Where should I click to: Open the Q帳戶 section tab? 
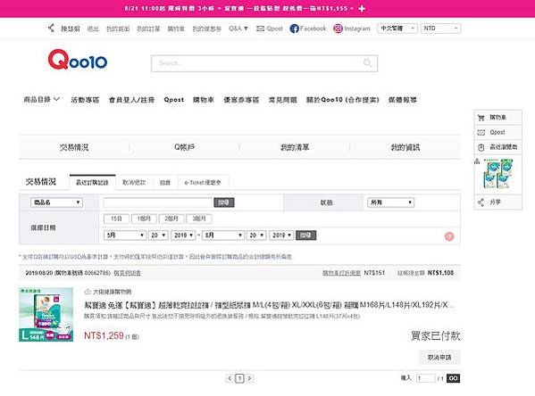tap(184, 147)
